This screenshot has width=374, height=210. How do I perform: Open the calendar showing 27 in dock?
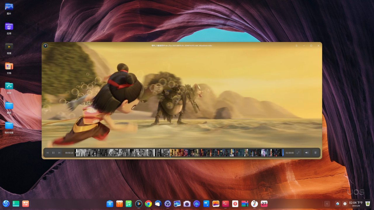click(264, 204)
